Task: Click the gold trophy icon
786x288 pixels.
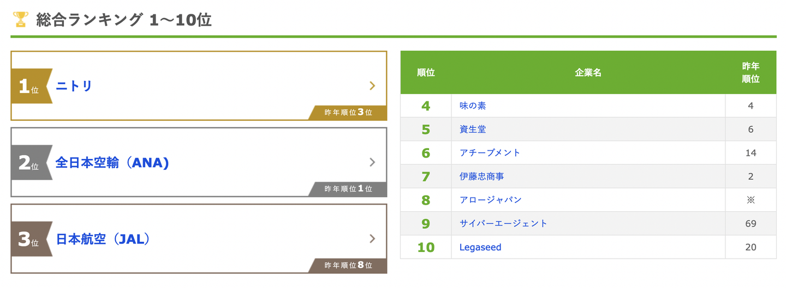Action: (x=20, y=20)
